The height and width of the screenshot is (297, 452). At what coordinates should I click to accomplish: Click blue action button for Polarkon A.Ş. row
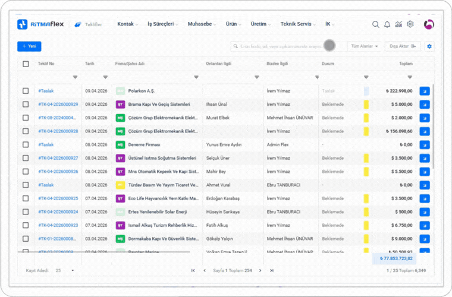(x=425, y=91)
